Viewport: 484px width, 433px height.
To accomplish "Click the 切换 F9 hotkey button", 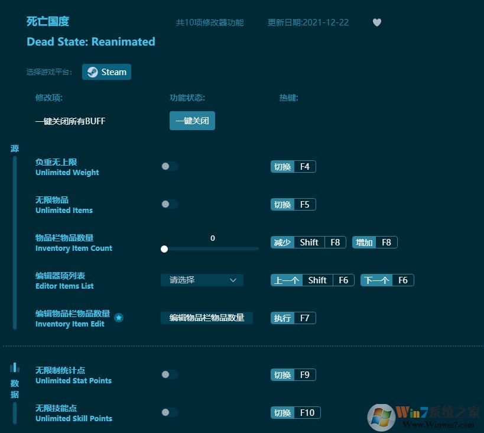I will pyautogui.click(x=293, y=374).
